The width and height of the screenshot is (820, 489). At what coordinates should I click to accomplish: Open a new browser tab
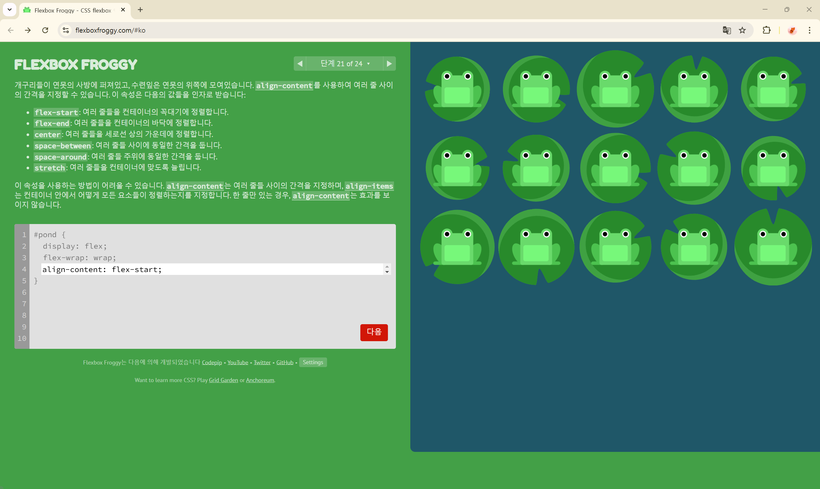pyautogui.click(x=140, y=10)
